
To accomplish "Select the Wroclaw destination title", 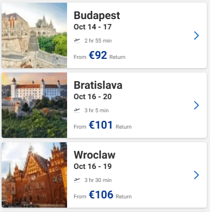I will (94, 155).
